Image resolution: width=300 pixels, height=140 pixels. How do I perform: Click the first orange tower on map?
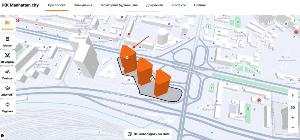click(128, 59)
